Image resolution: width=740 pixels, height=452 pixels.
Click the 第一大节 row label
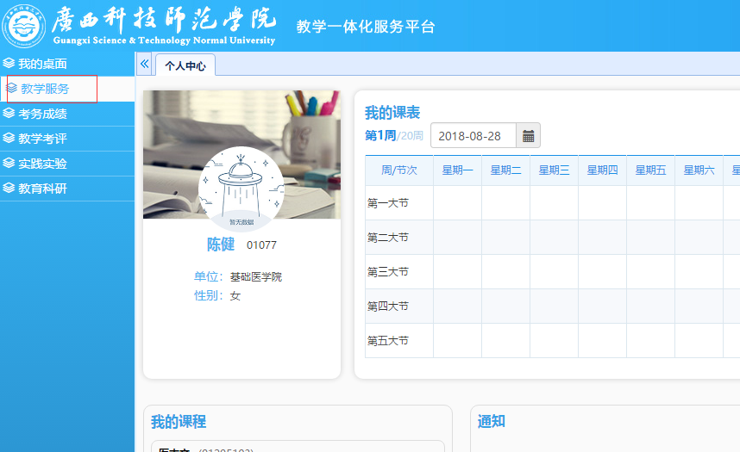388,203
